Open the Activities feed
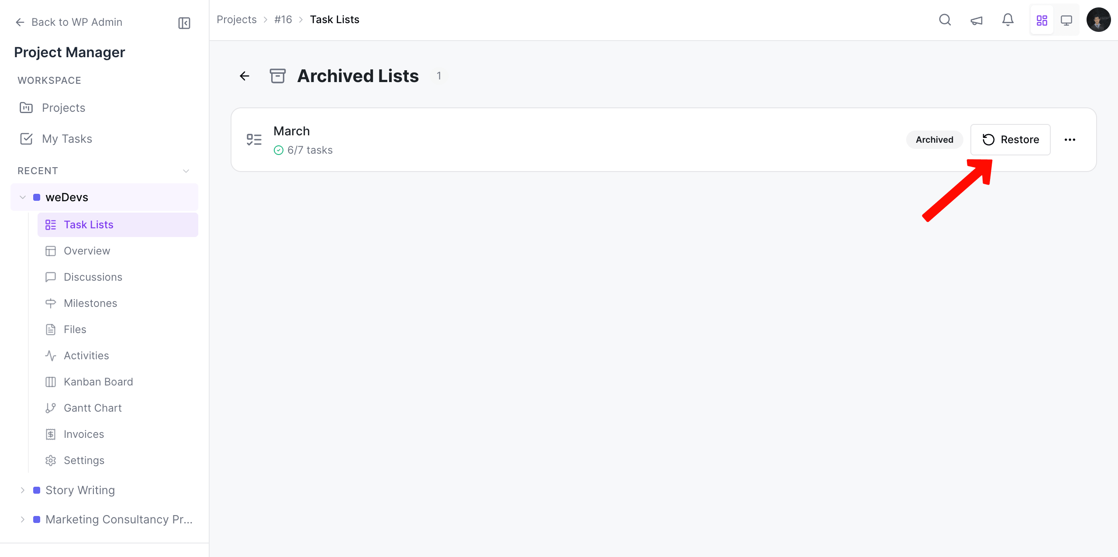1118x557 pixels. [86, 355]
